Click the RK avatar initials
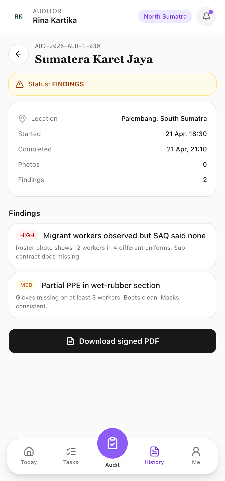 pos(19,17)
